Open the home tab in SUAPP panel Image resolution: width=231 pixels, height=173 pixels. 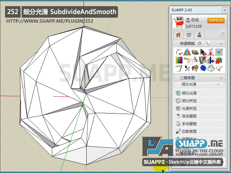178,35
